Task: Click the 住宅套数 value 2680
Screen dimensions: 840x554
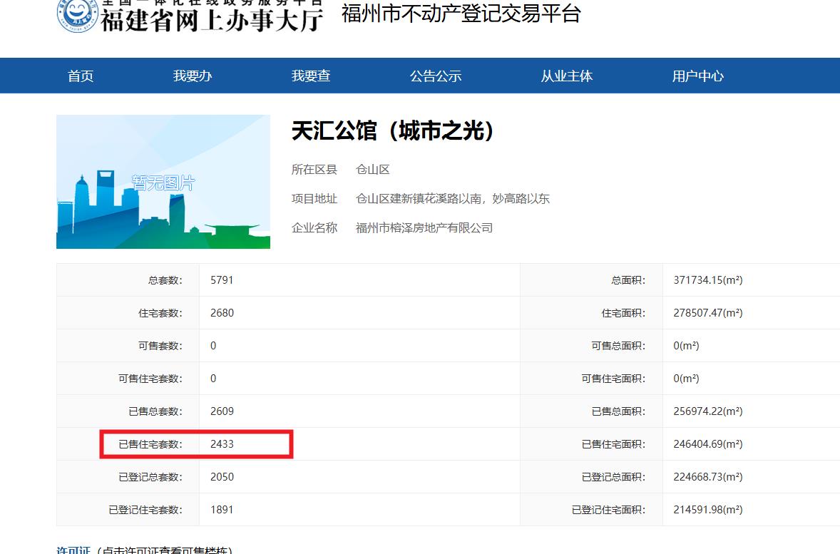Action: click(222, 313)
